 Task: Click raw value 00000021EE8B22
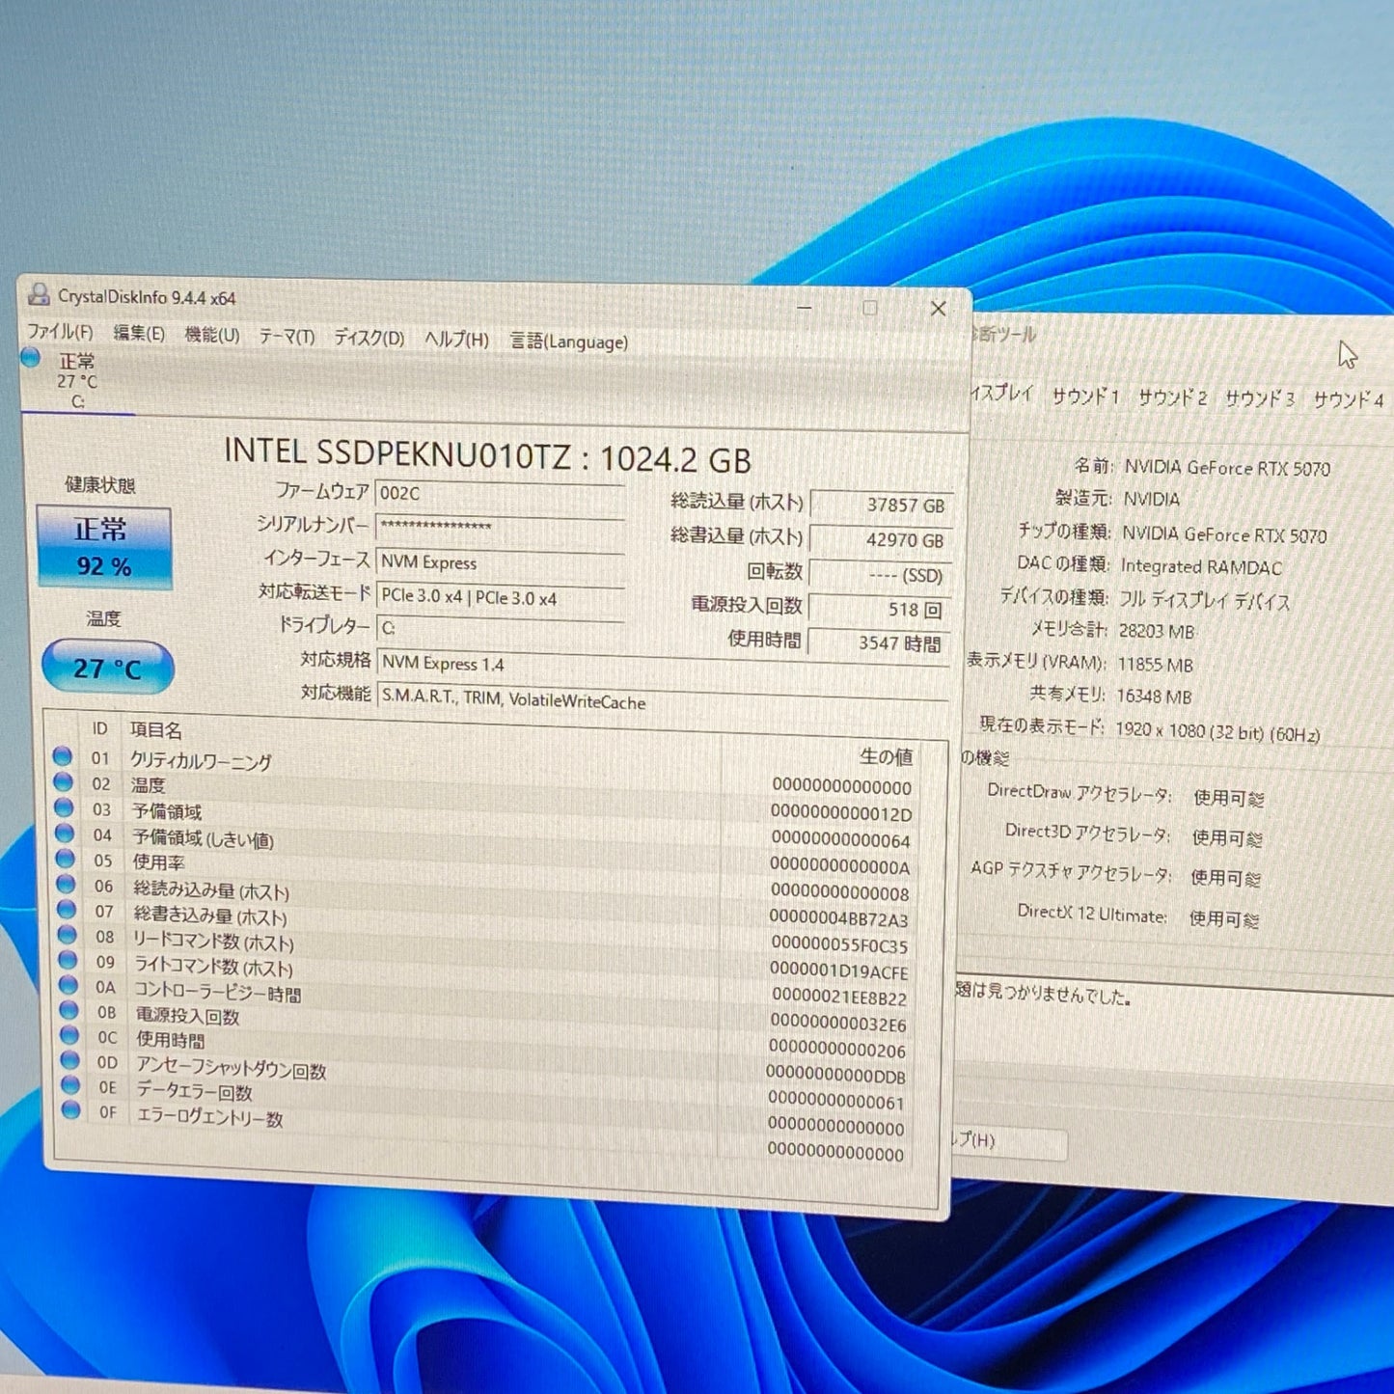pyautogui.click(x=839, y=997)
